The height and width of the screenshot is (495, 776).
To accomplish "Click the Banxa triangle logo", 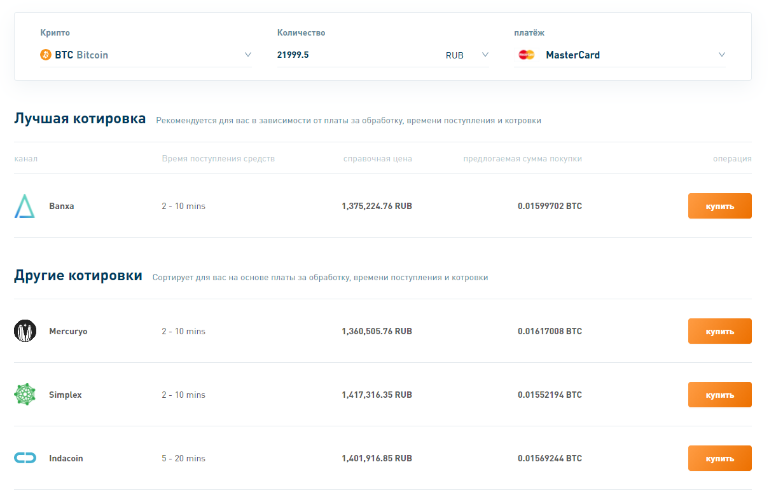I will (25, 206).
